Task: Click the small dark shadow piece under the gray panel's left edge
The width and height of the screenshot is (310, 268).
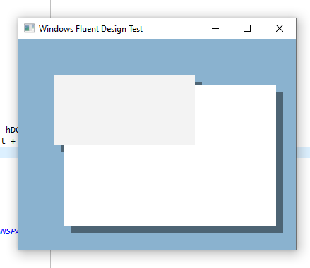Action: pyautogui.click(x=62, y=149)
